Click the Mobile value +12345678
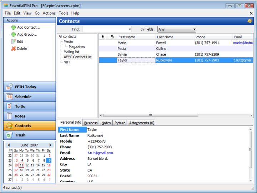The image size is (257, 193). coord(96,141)
